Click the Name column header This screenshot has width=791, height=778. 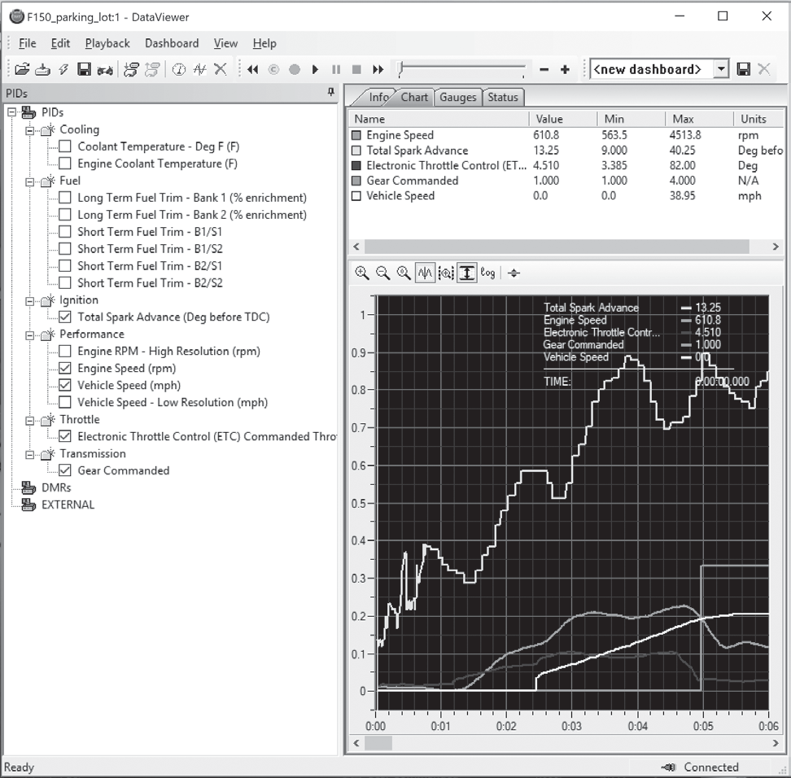click(439, 119)
